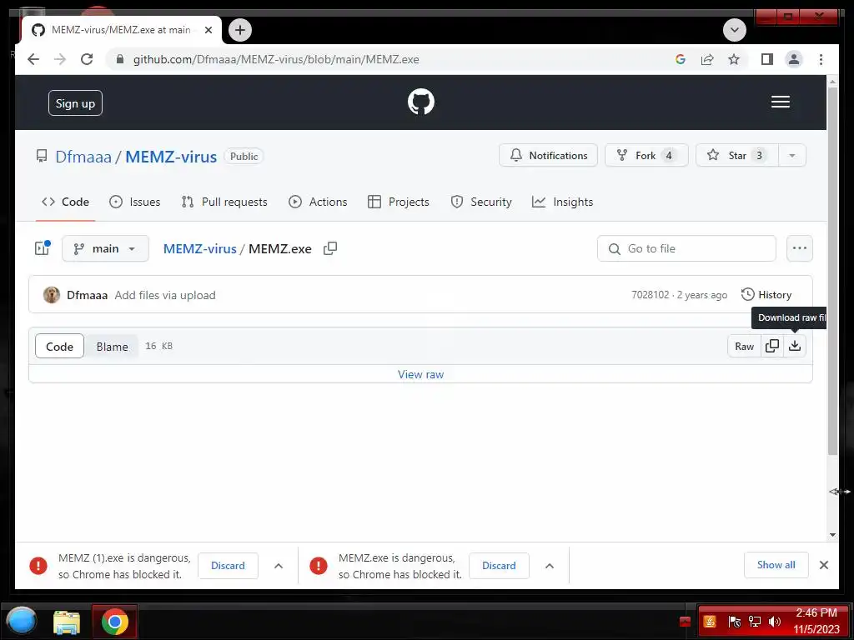Close the MEMZ-virus browser tab

point(208,30)
